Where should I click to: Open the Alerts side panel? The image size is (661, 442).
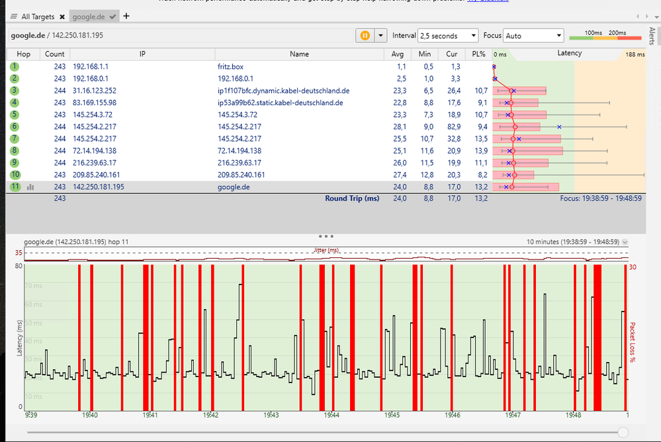tap(652, 36)
